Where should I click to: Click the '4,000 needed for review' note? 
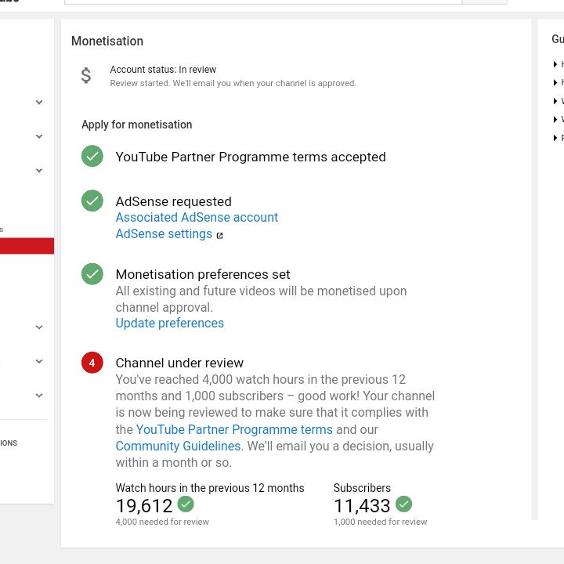coord(162,522)
